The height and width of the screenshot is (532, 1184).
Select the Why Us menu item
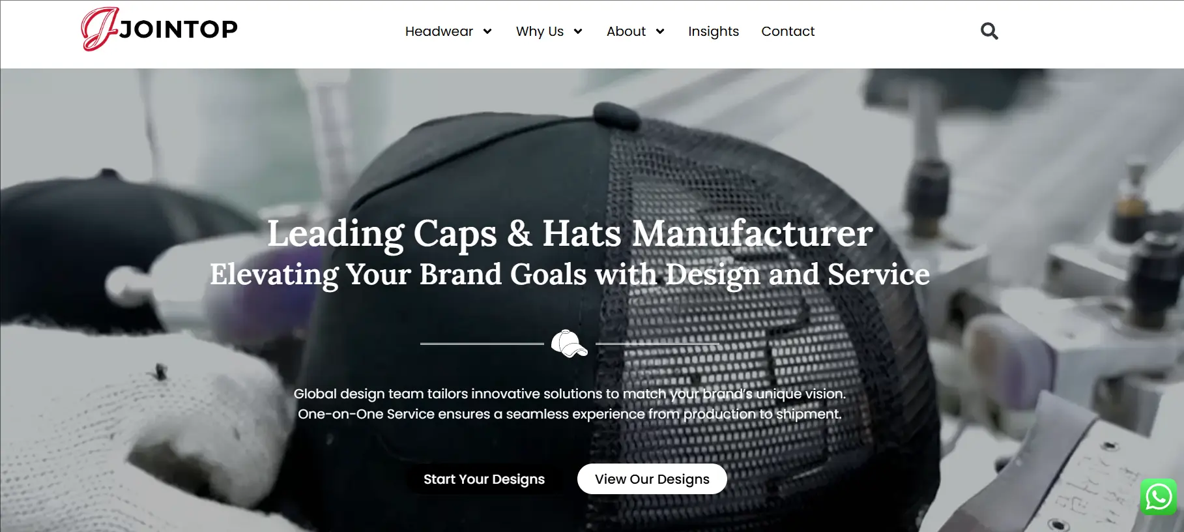coord(540,31)
